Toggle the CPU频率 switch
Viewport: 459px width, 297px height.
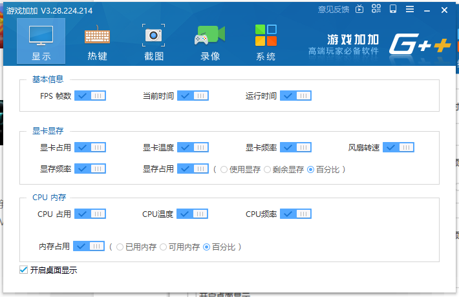(x=295, y=214)
